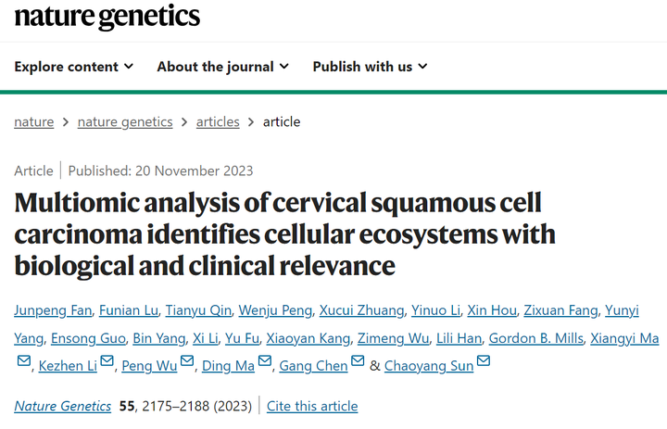Expand the Publish with us menu

[370, 67]
